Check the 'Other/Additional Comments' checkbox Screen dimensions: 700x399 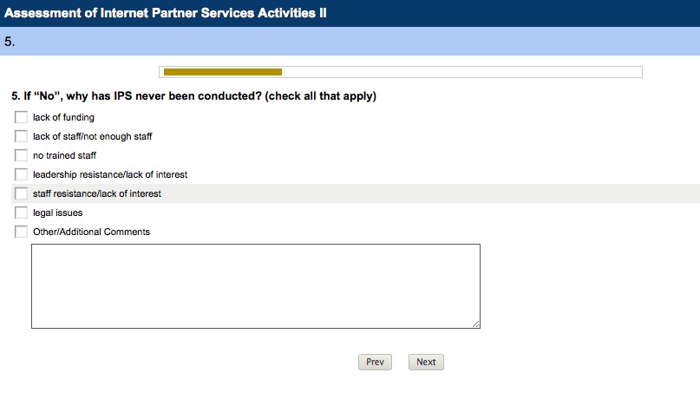click(x=22, y=232)
